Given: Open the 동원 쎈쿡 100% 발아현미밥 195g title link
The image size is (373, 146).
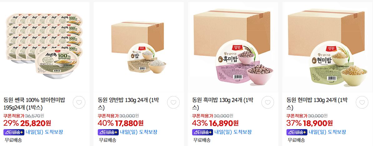Looking at the screenshot, I should tap(35, 104).
